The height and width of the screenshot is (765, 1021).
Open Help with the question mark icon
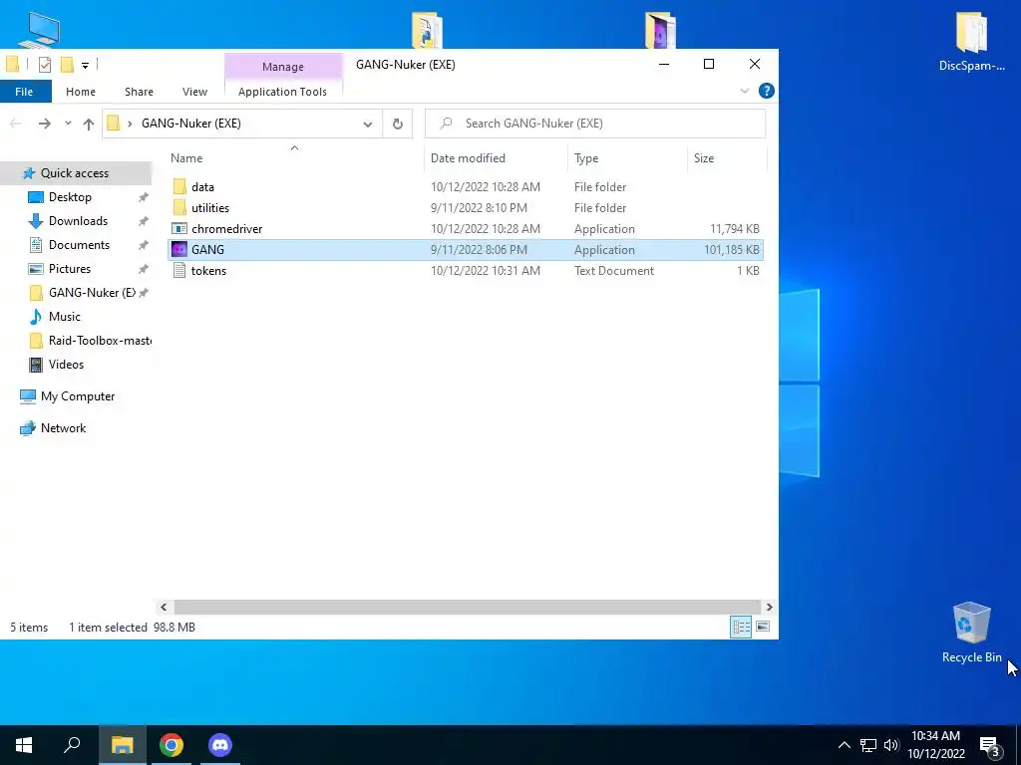(767, 91)
